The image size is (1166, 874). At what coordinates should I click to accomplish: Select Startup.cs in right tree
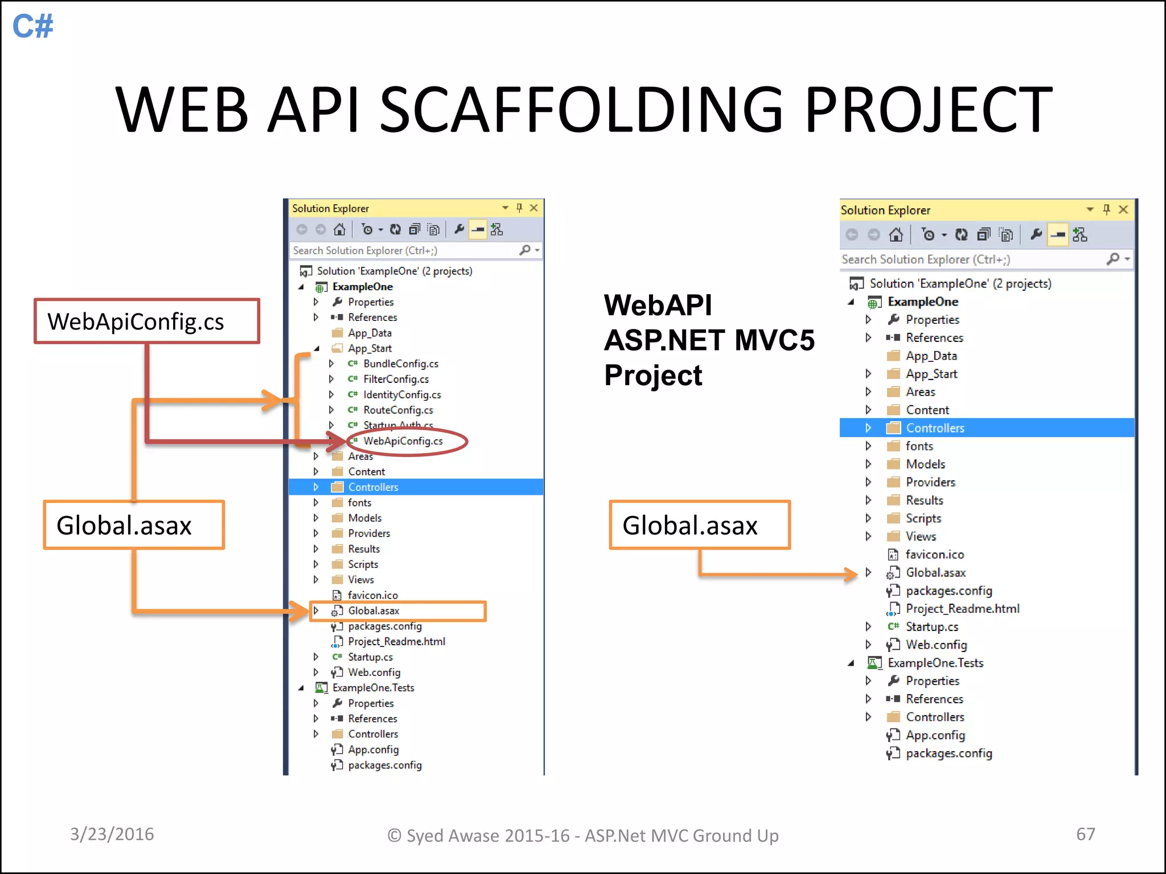[x=932, y=626]
